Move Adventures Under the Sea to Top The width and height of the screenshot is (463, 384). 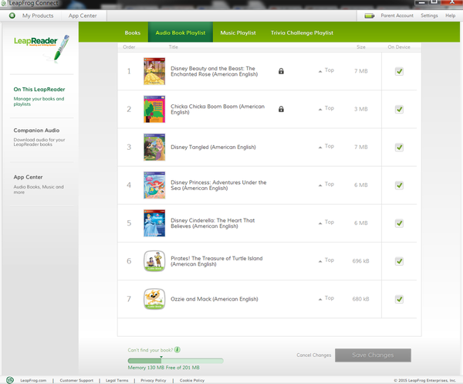pyautogui.click(x=326, y=184)
